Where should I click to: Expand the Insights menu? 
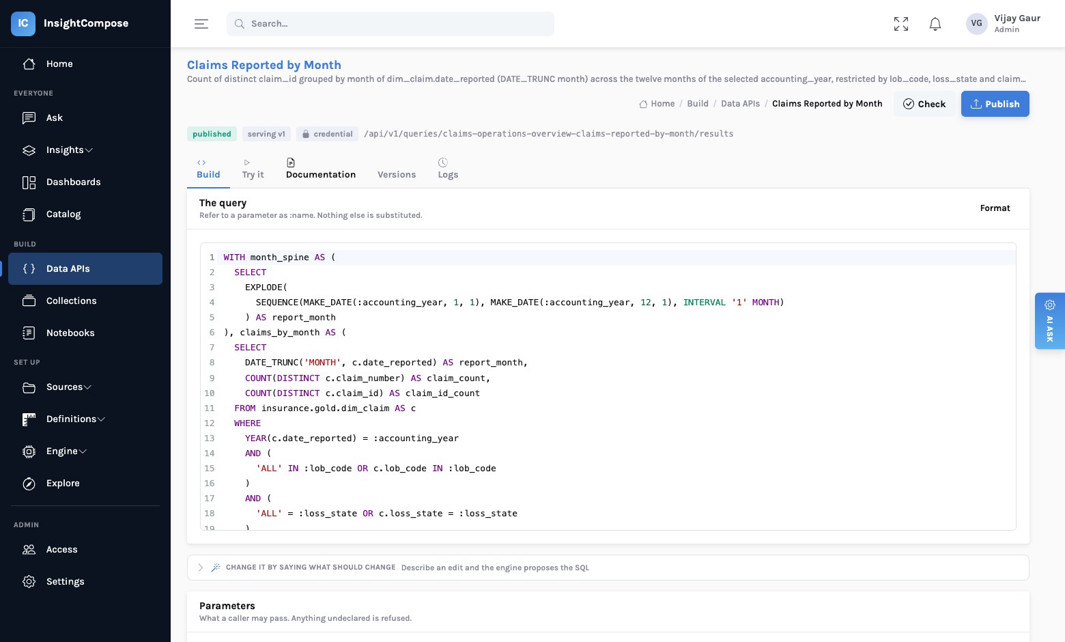[x=85, y=150]
